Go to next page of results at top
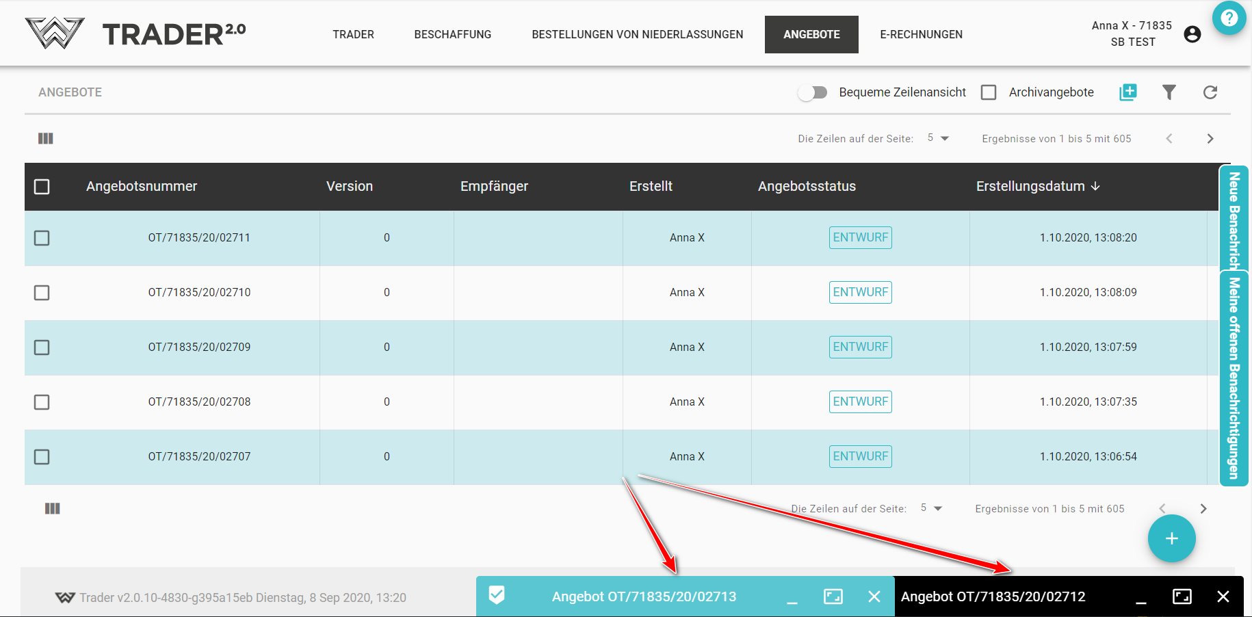Image resolution: width=1252 pixels, height=617 pixels. coord(1210,139)
